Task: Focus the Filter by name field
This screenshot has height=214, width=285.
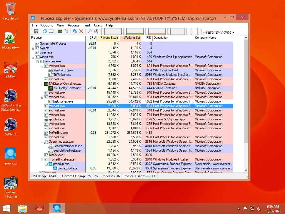Action: (x=225, y=32)
